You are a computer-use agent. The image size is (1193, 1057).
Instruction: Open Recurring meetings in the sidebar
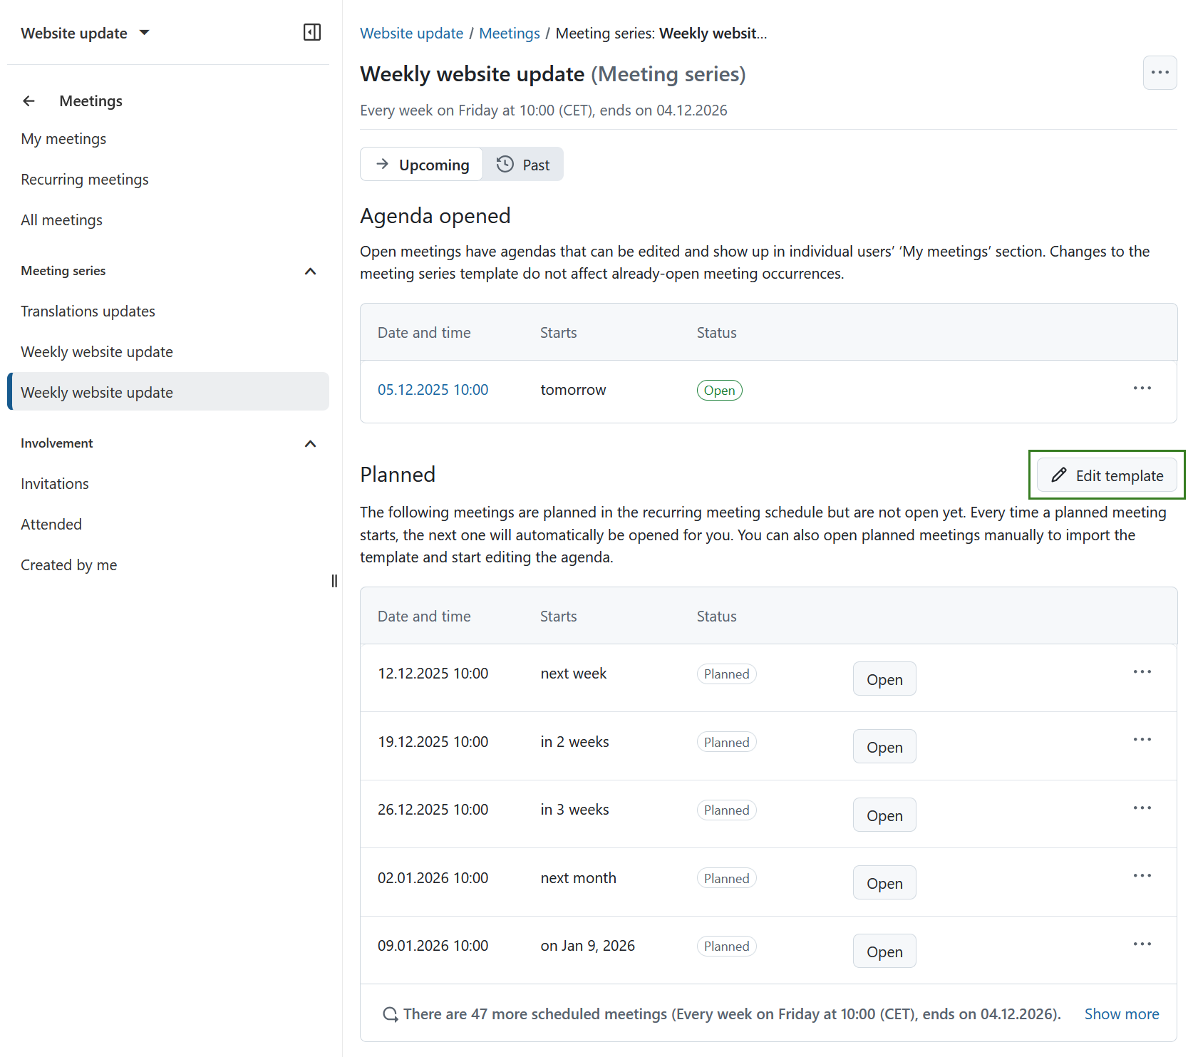85,179
